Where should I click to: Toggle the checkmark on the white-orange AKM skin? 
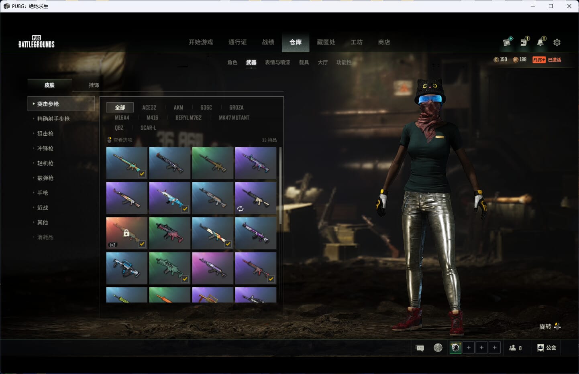(x=228, y=244)
